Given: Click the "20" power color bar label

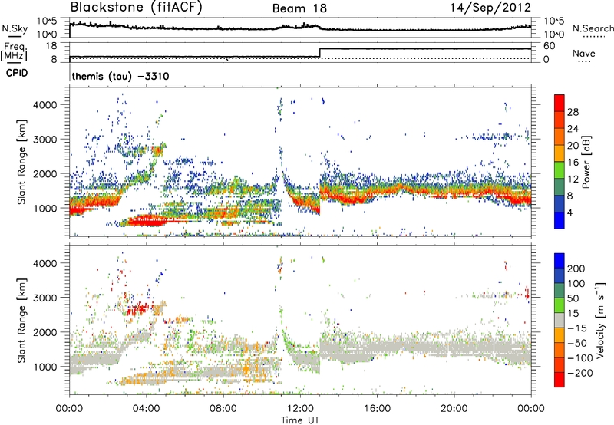Looking at the screenshot, I should (573, 146).
